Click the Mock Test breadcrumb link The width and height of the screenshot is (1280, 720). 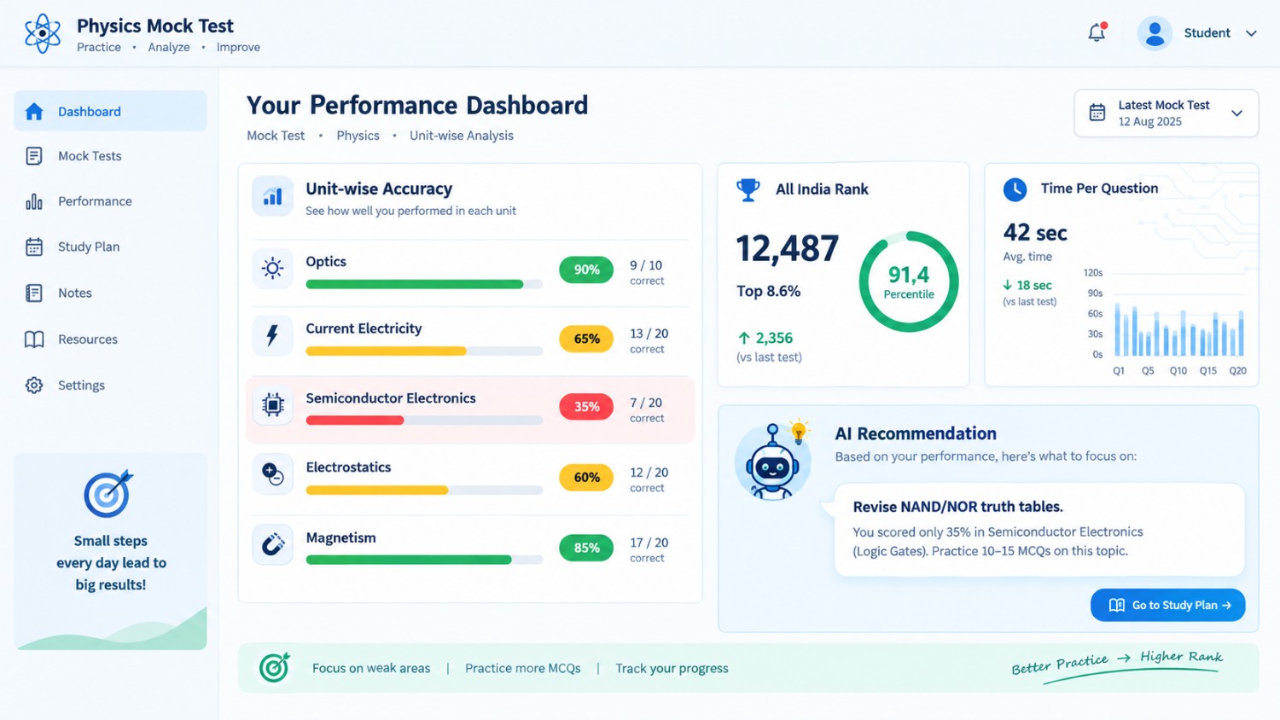click(276, 136)
